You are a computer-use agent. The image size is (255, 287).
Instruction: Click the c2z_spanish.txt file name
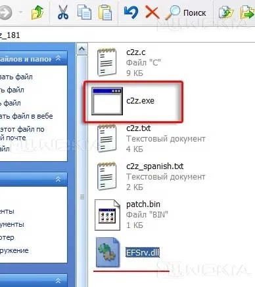(x=155, y=166)
